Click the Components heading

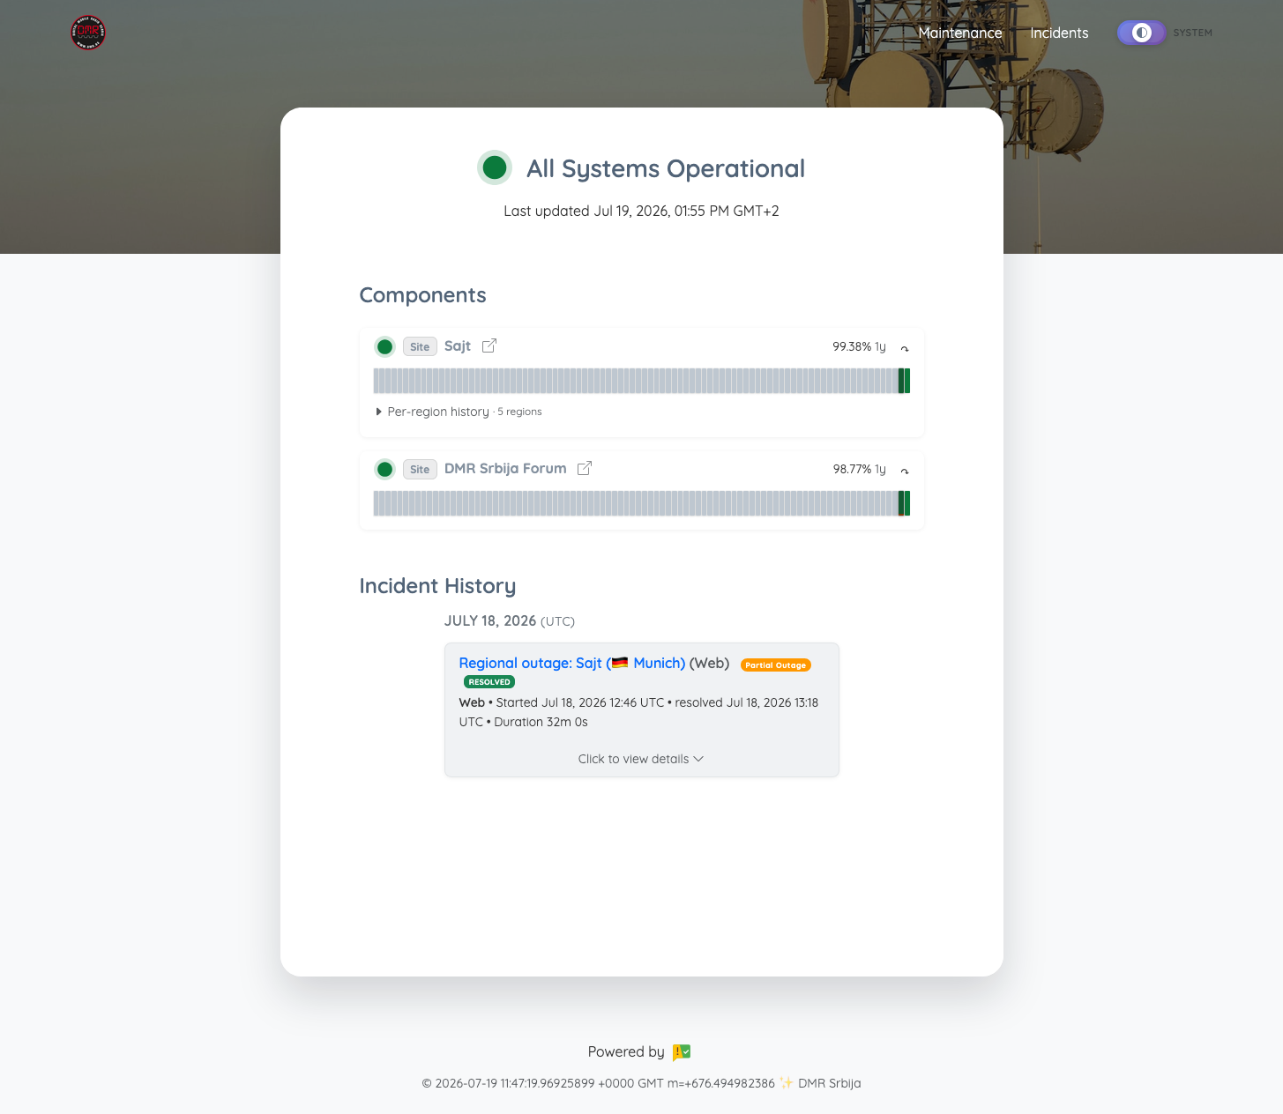point(422,295)
